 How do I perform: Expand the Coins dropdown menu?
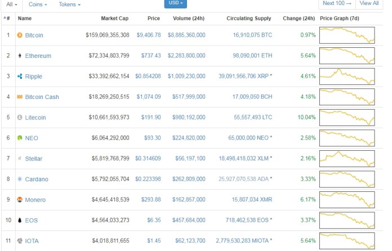point(38,4)
